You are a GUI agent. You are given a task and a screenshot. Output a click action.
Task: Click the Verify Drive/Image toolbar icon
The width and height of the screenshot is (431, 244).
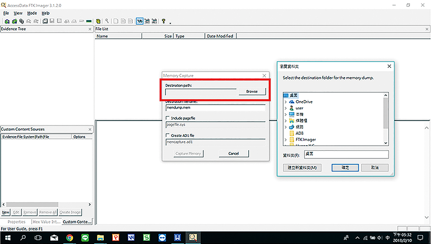(81, 21)
